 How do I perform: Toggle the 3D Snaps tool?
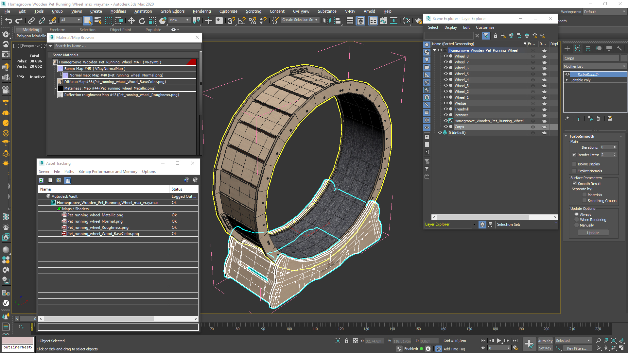coord(231,21)
